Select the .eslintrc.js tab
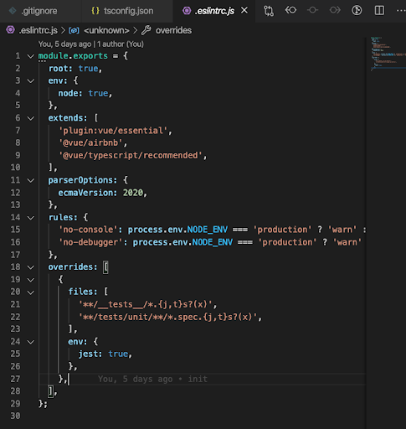 point(214,11)
